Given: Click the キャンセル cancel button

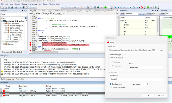Looking at the screenshot, I should coord(161,95).
